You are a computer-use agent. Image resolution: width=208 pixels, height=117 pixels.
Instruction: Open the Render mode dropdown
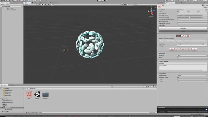tap(192, 75)
